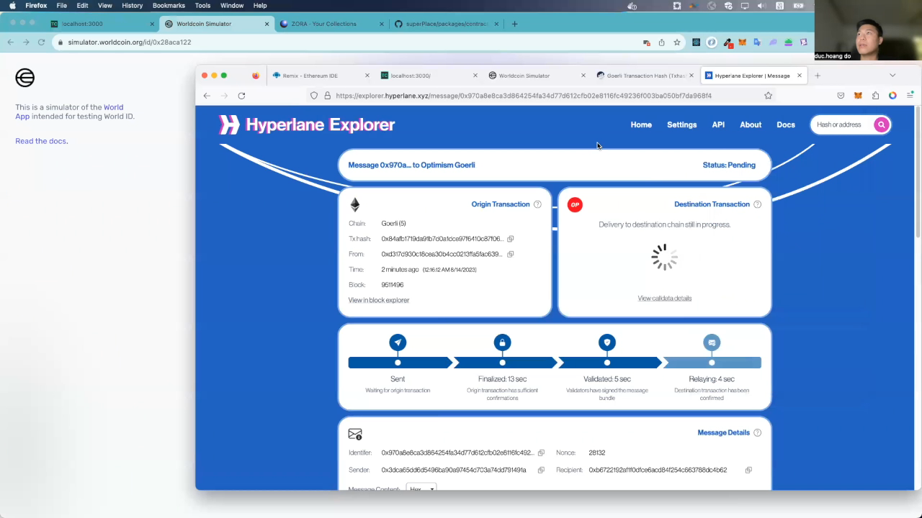Copy the origin Tx hash
This screenshot has height=518, width=922.
pos(510,239)
